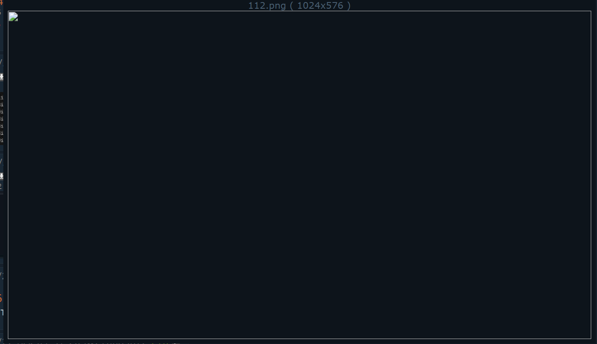Image resolution: width=597 pixels, height=344 pixels.
Task: Click the lower download arrow icon at left edge
Action: (2, 176)
